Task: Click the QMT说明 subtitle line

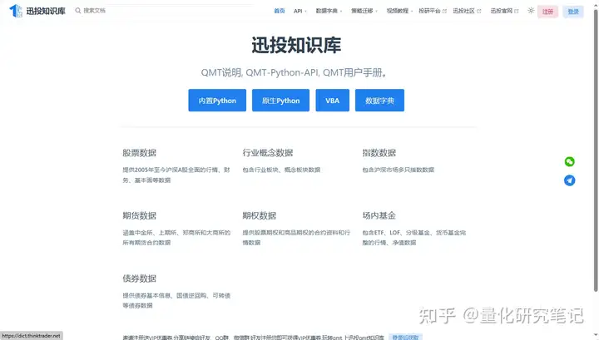Action: [x=295, y=72]
